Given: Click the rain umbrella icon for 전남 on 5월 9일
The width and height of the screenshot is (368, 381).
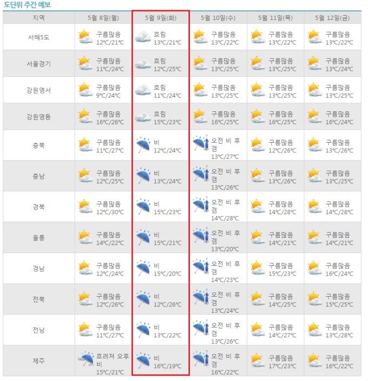Looking at the screenshot, I should [143, 330].
